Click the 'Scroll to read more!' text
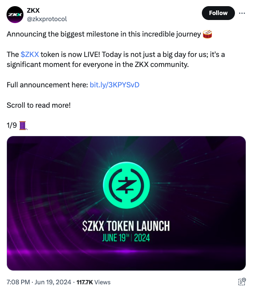Image resolution: width=253 pixels, height=292 pixels. click(38, 105)
